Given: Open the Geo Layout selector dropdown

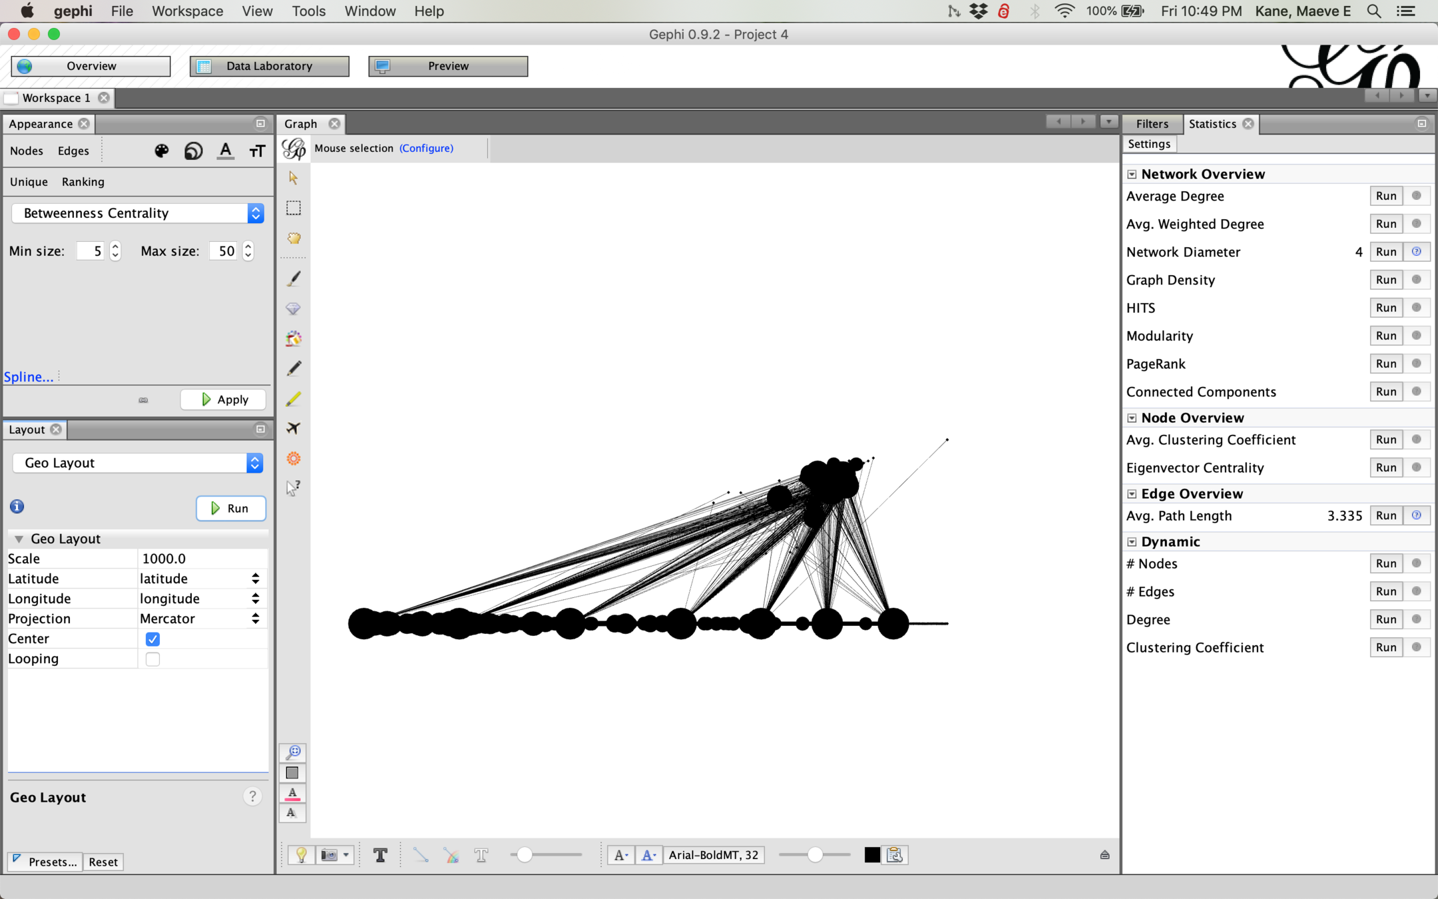Looking at the screenshot, I should pyautogui.click(x=138, y=463).
